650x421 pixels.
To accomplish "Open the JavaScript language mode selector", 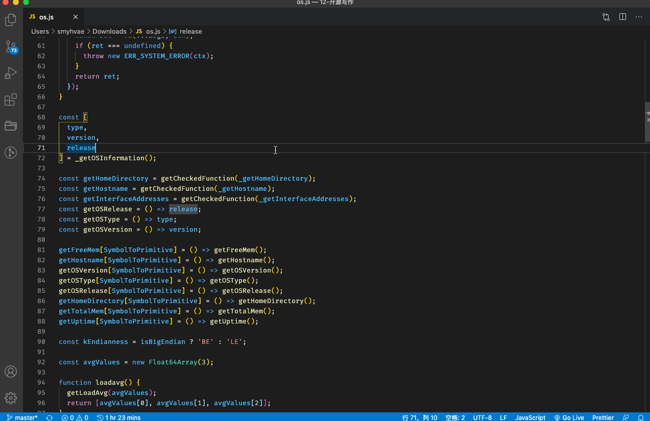I will coord(530,417).
